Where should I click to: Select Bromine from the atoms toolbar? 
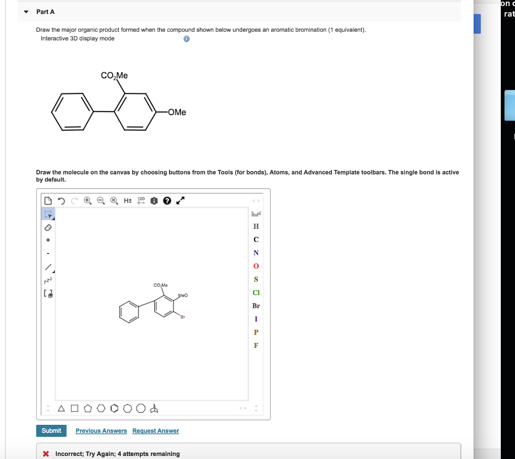tap(256, 306)
